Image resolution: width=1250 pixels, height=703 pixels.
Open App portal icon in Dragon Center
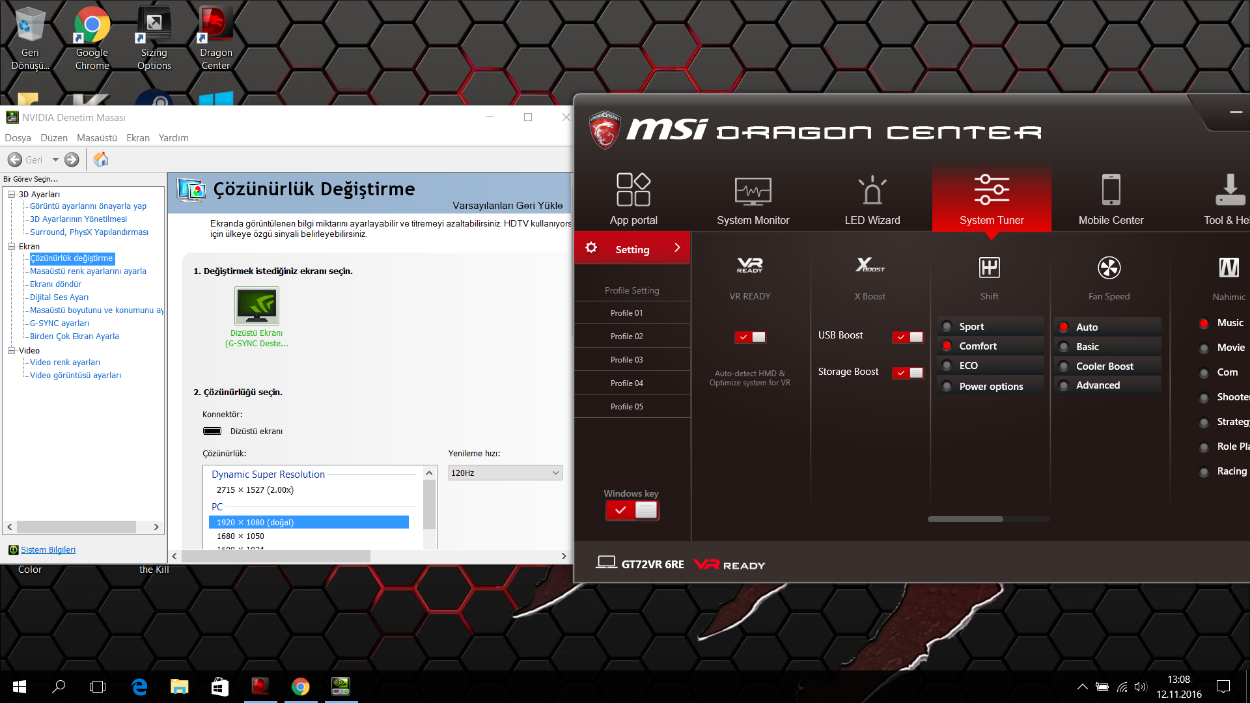[633, 189]
